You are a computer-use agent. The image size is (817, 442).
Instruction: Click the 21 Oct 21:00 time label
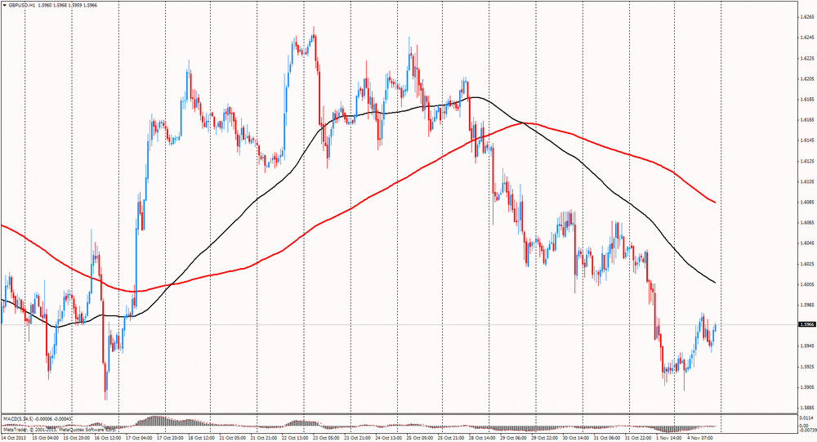point(264,439)
